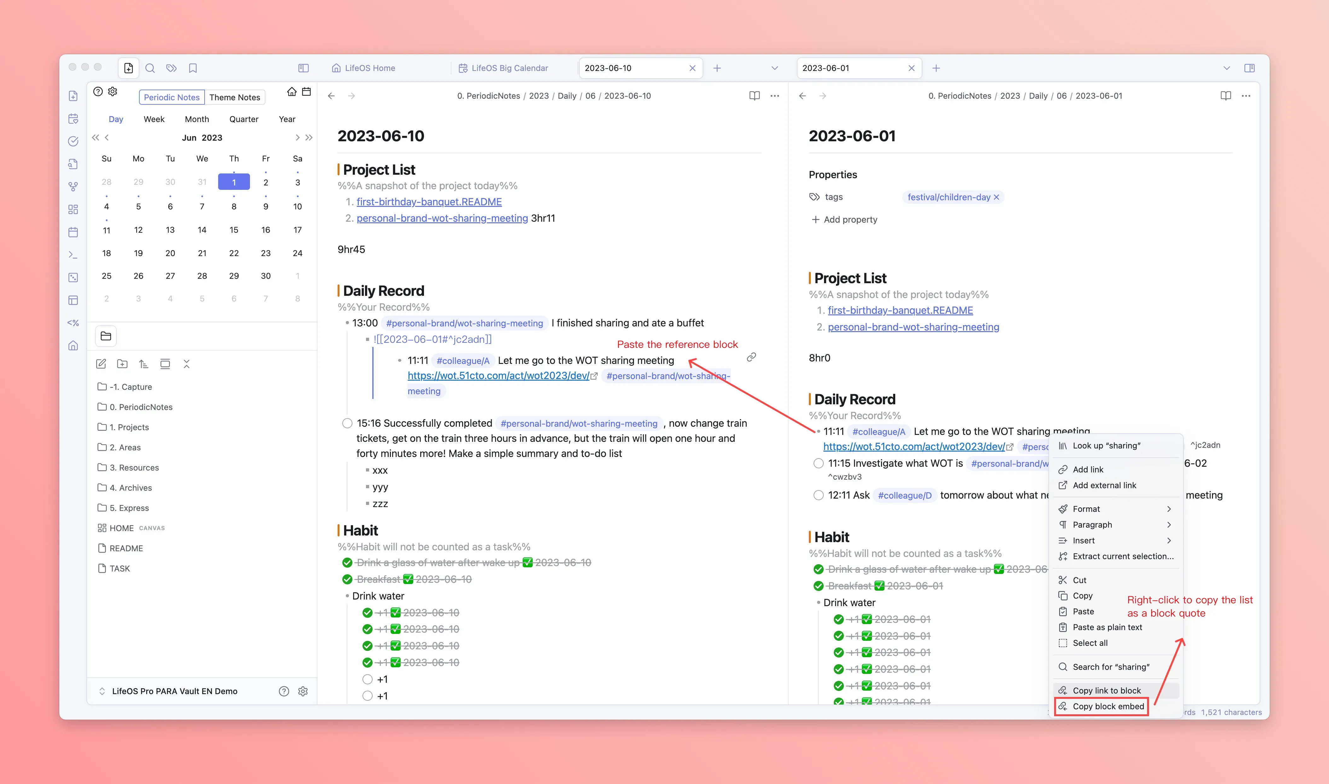Image resolution: width=1329 pixels, height=784 pixels.
Task: Expand the 0. PeriodicNotes folder
Action: 141,407
